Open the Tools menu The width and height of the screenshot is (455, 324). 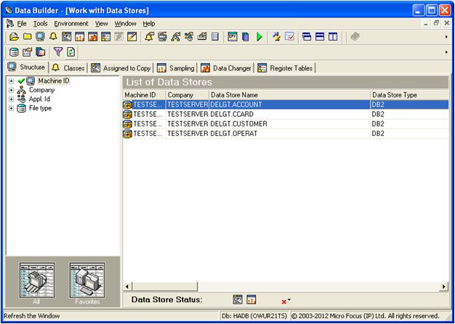40,23
